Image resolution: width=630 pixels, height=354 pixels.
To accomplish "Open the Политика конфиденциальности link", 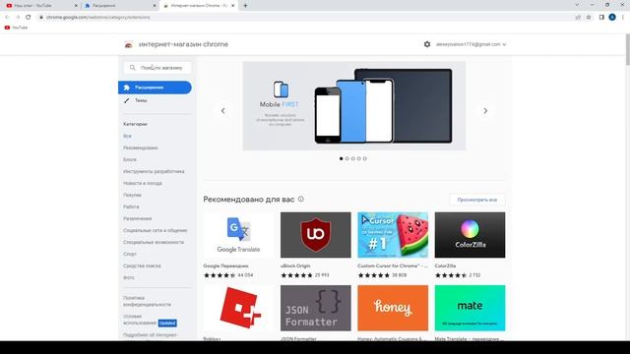I will pyautogui.click(x=147, y=301).
